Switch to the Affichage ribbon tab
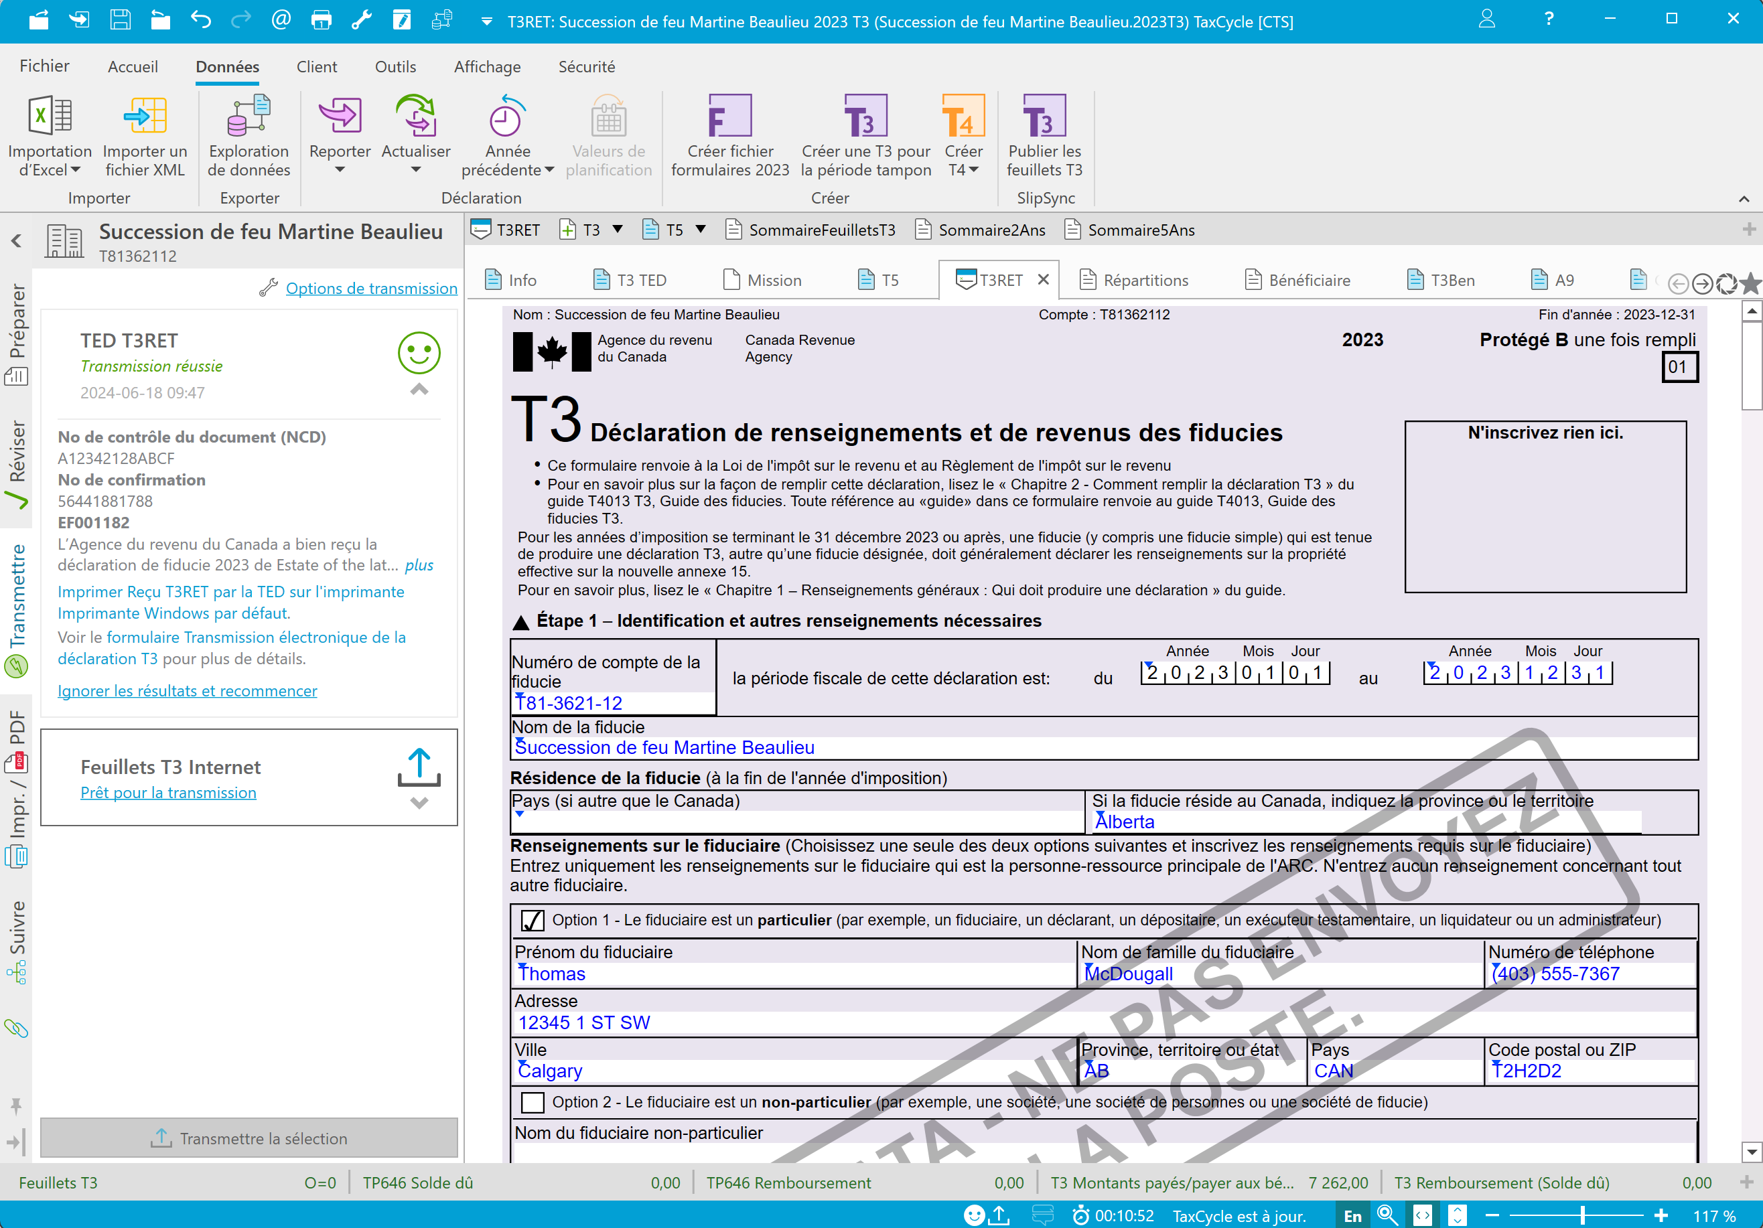This screenshot has height=1228, width=1763. [488, 67]
